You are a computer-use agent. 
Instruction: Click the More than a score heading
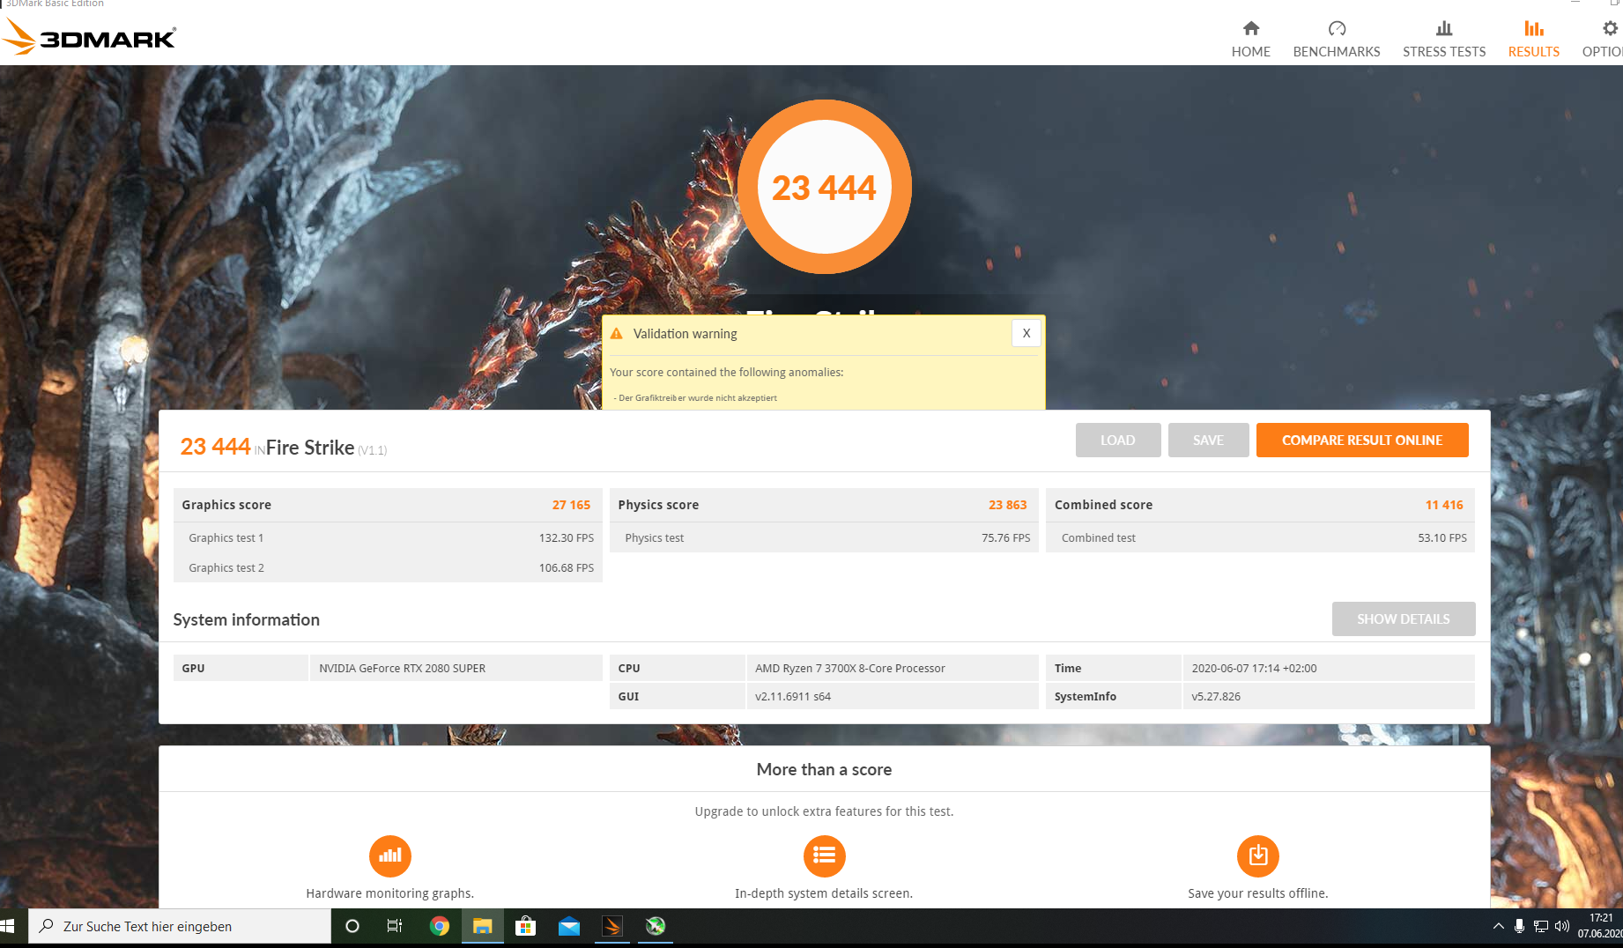point(824,769)
